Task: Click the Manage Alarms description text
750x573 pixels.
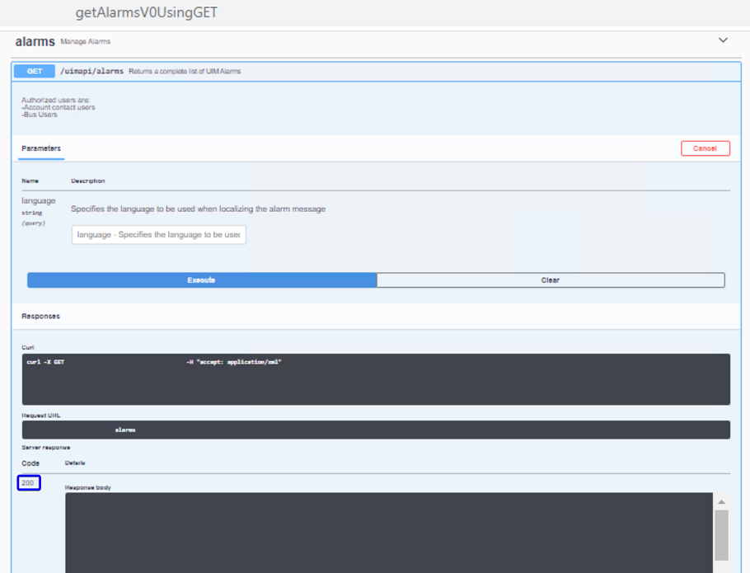Action: 86,41
